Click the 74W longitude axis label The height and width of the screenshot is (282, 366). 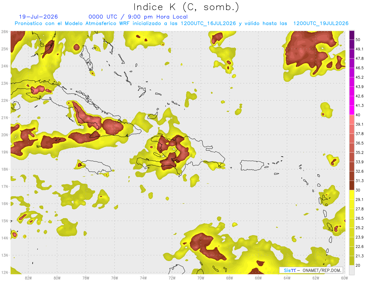tap(143, 278)
